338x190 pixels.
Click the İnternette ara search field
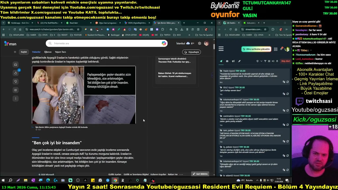(x=107, y=43)
